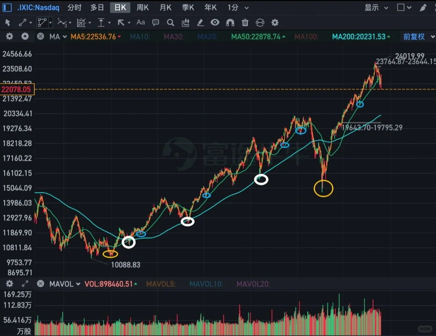
Task: Add a speech bubble comment
Action: pos(156,23)
